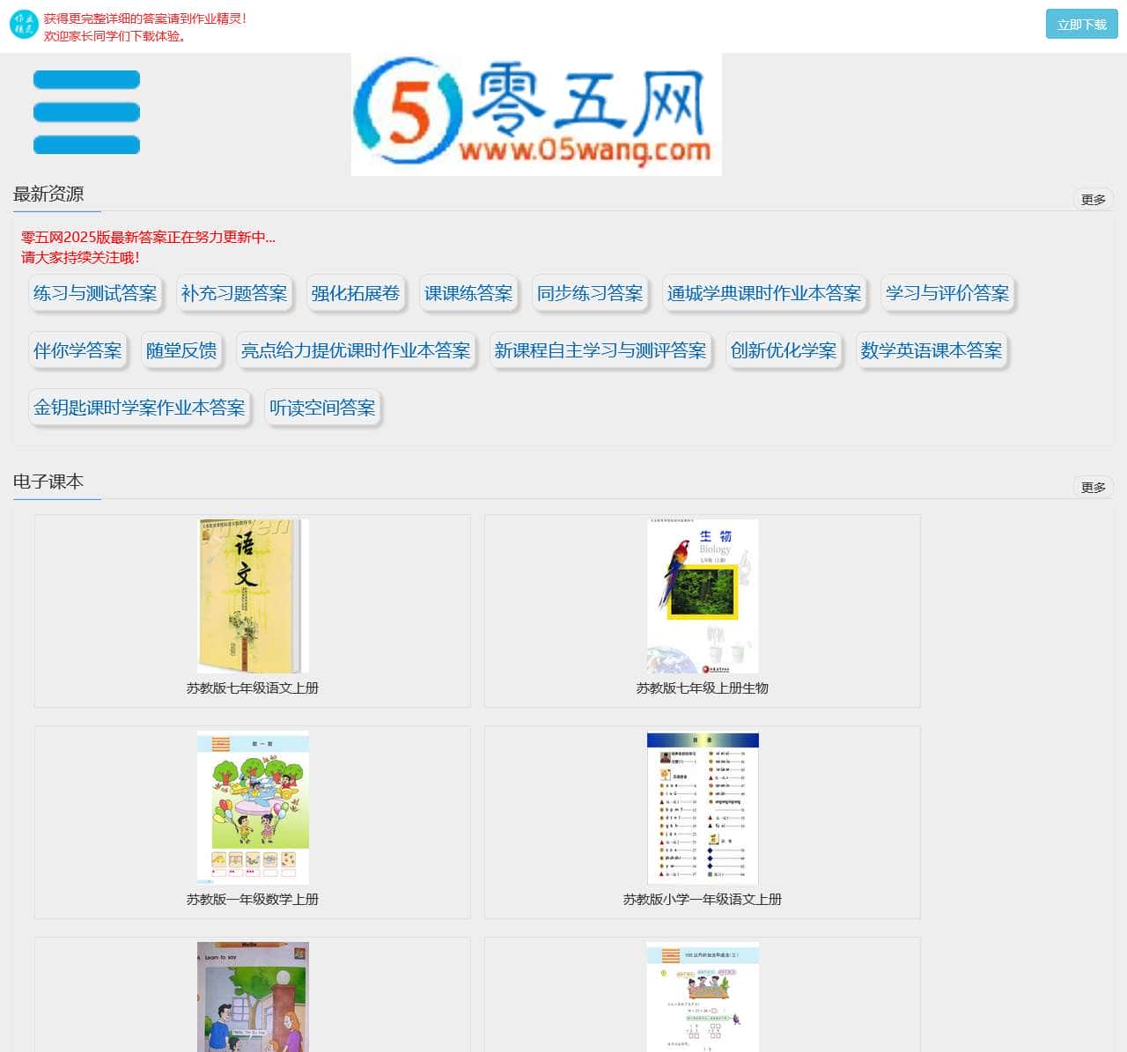Open the blue hamburger menu icon
1127x1052 pixels.
coord(86,112)
